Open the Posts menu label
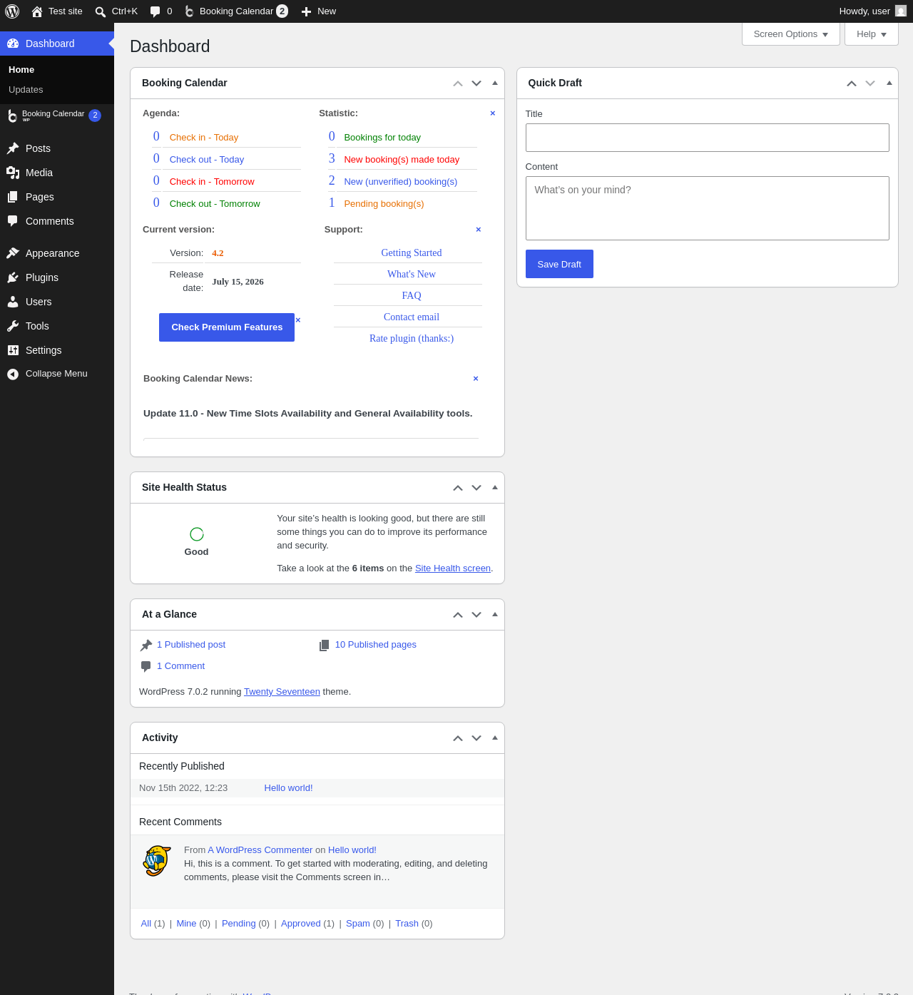Screen dimensions: 913x995 click(x=38, y=148)
